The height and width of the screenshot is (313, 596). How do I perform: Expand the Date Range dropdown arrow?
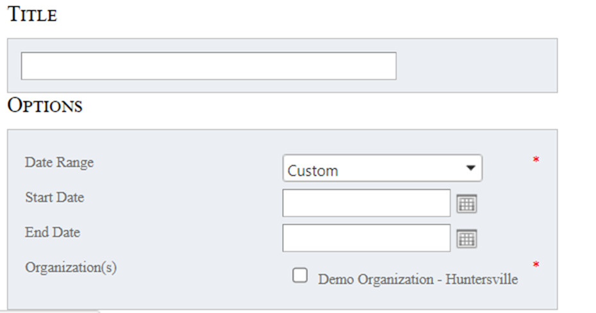click(471, 168)
